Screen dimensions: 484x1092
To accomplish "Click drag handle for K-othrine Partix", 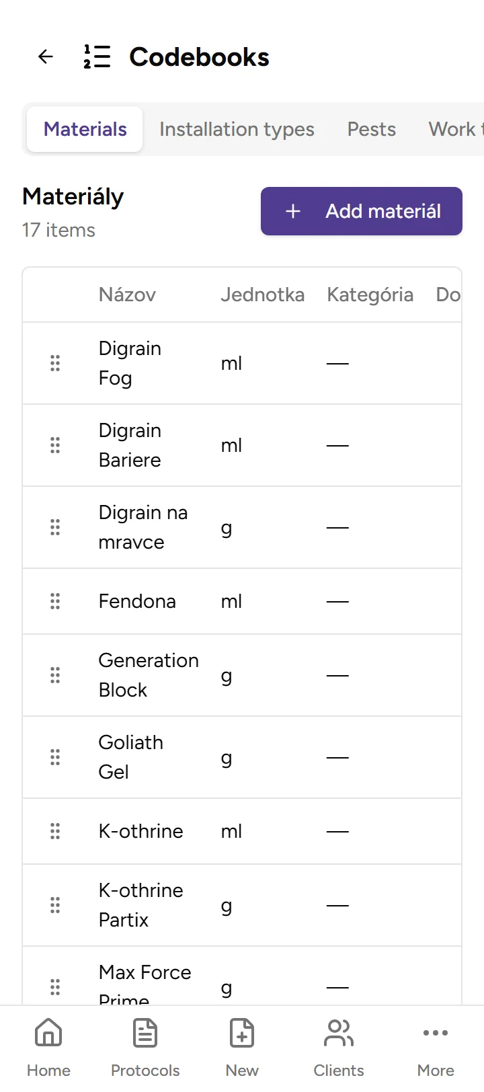I will tap(55, 905).
